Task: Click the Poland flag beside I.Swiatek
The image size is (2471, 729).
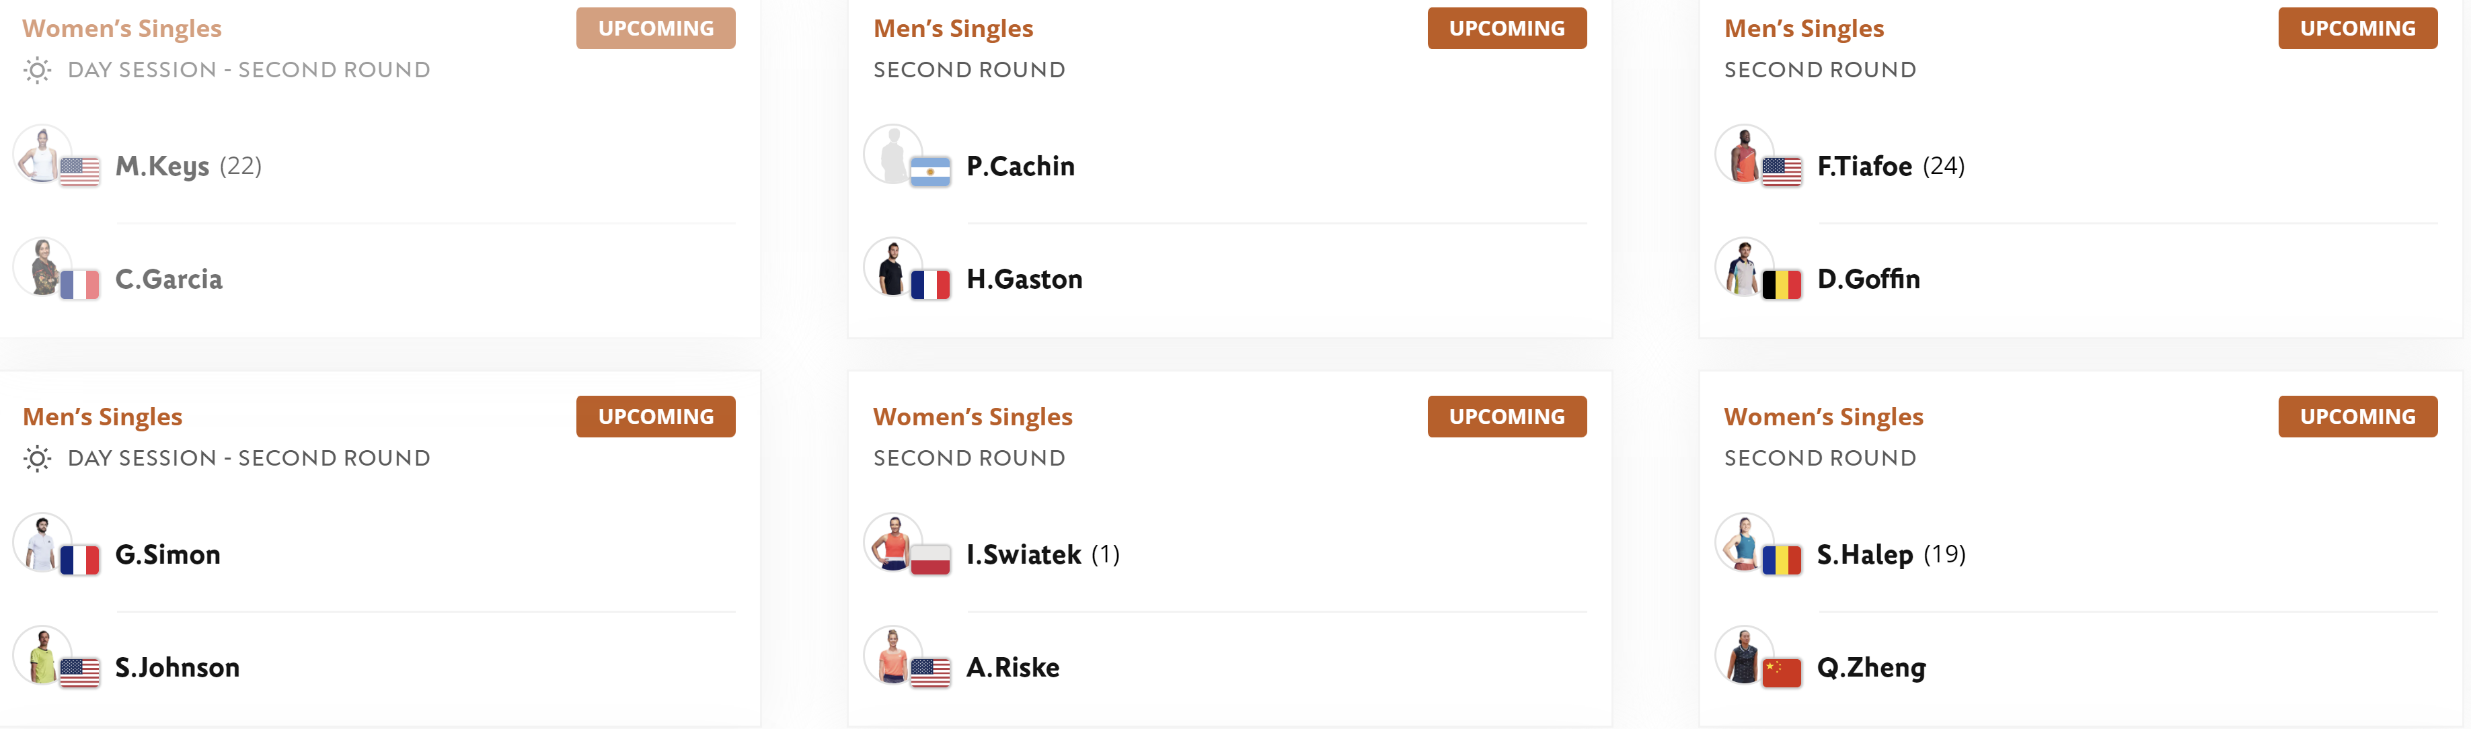Action: (x=930, y=560)
